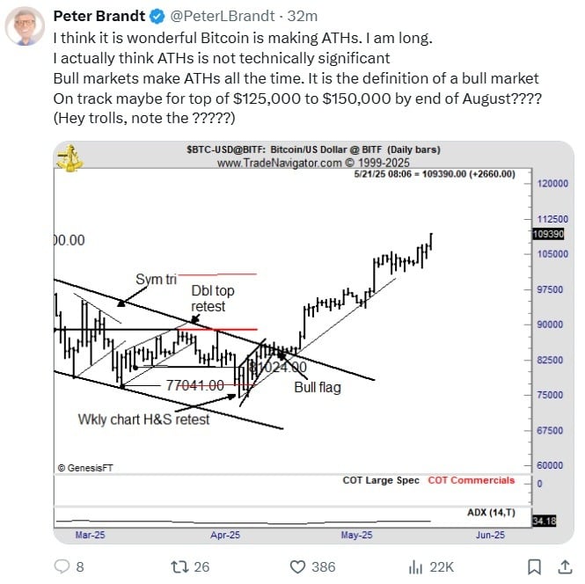Screen dimensions: 585x584
Task: Click the 34.18 ADX value box
Action: pyautogui.click(x=545, y=521)
